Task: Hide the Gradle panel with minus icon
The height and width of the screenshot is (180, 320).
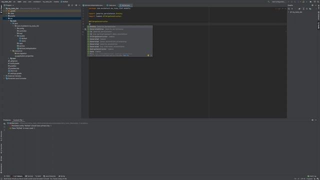Action: point(315,5)
